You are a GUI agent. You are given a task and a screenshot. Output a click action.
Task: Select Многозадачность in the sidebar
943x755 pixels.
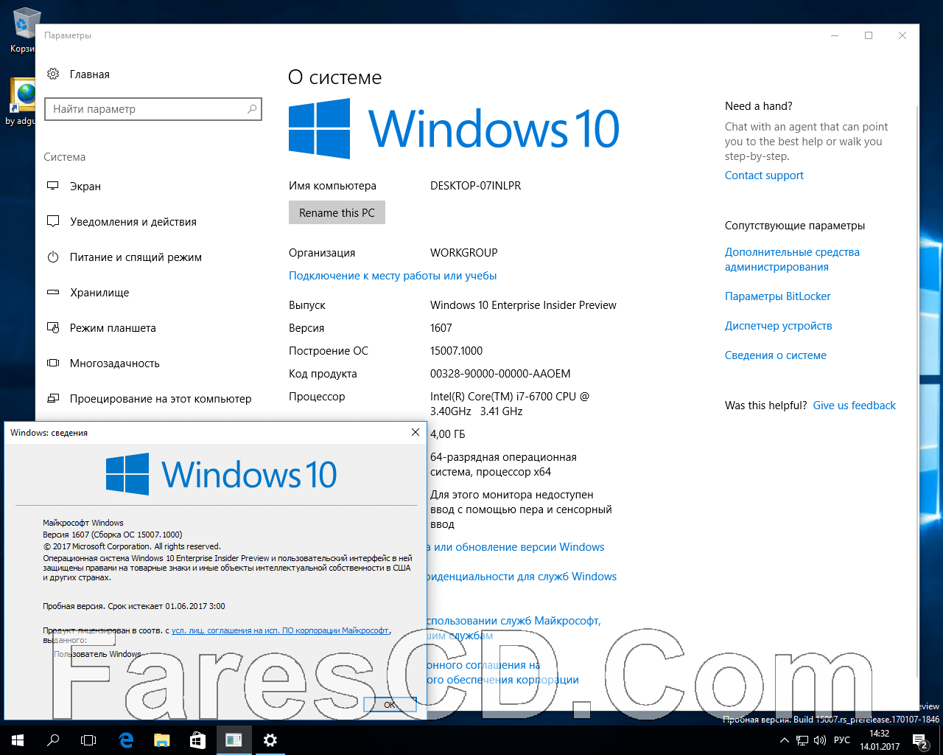115,363
